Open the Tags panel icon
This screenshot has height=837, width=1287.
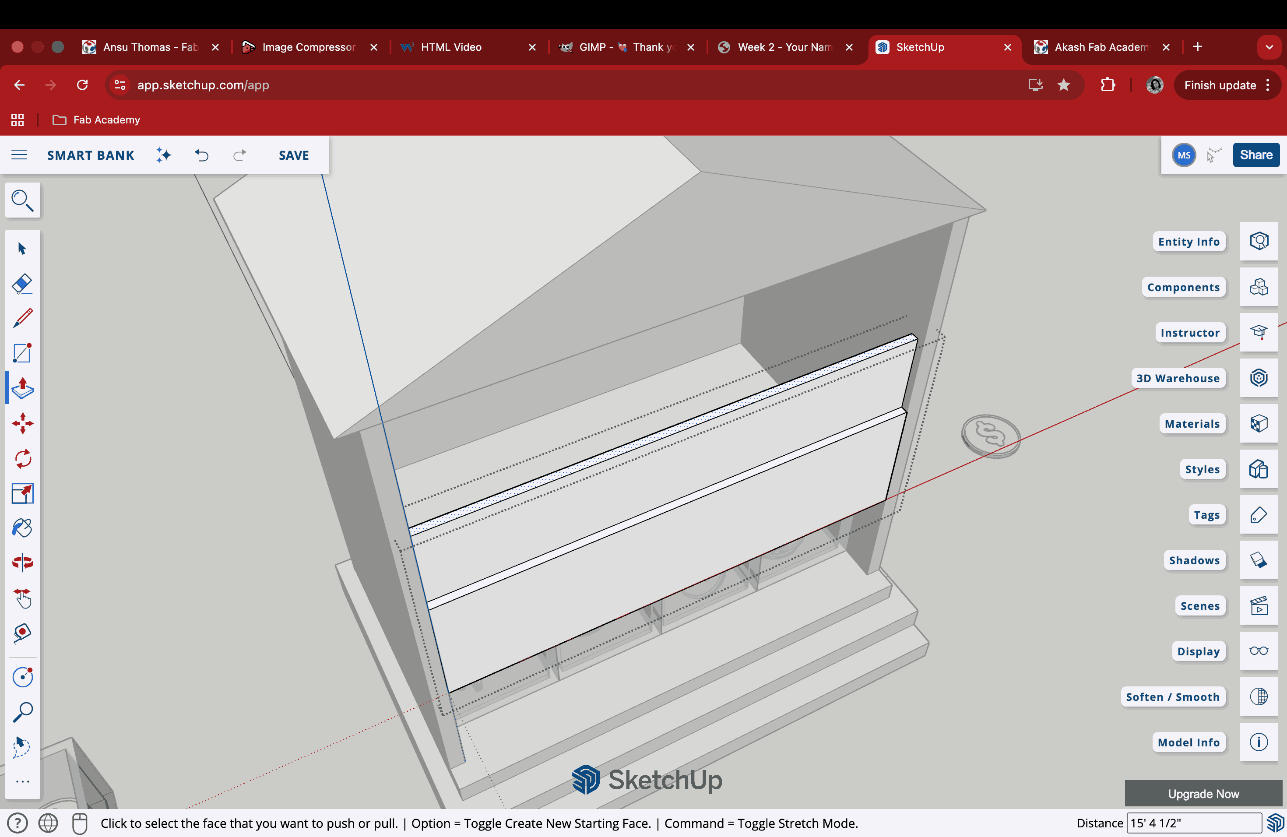point(1259,515)
